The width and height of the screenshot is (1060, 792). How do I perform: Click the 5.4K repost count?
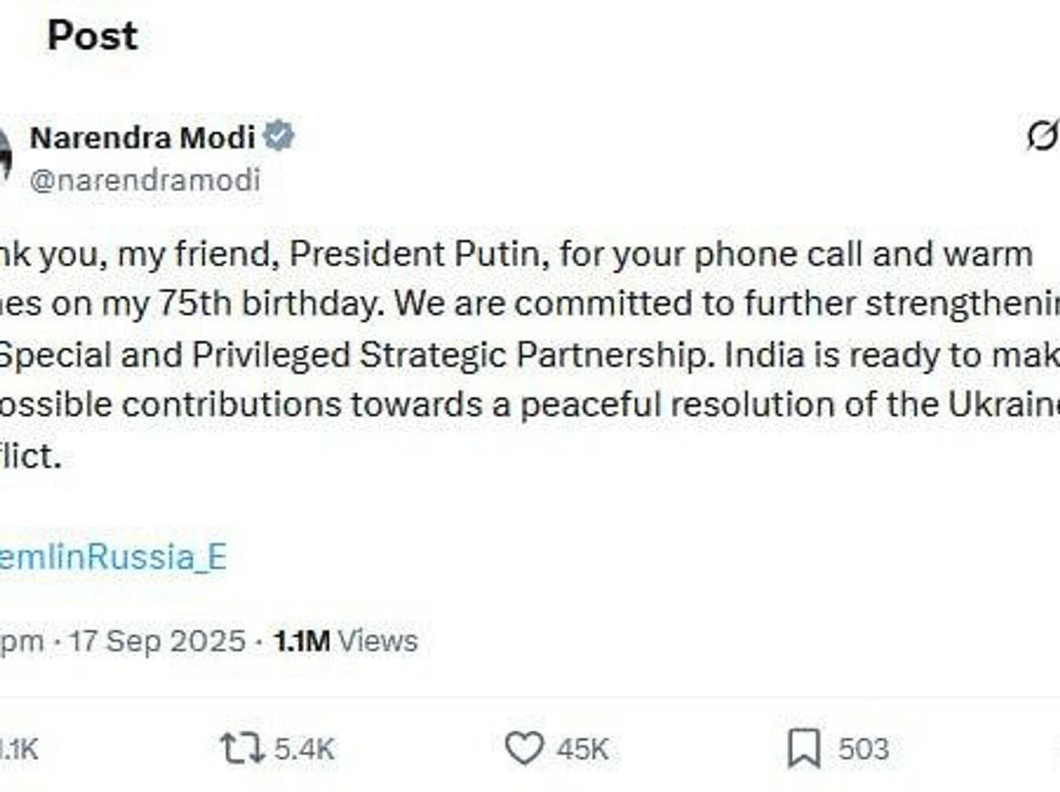tap(305, 749)
